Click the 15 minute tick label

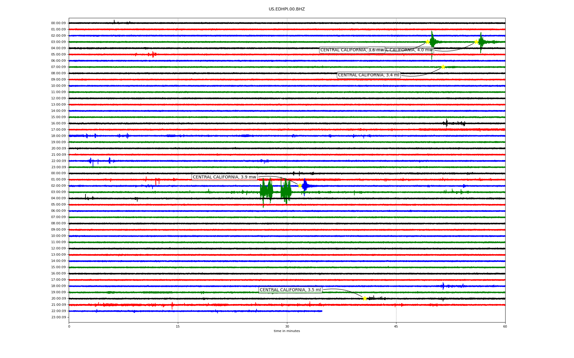point(178,326)
